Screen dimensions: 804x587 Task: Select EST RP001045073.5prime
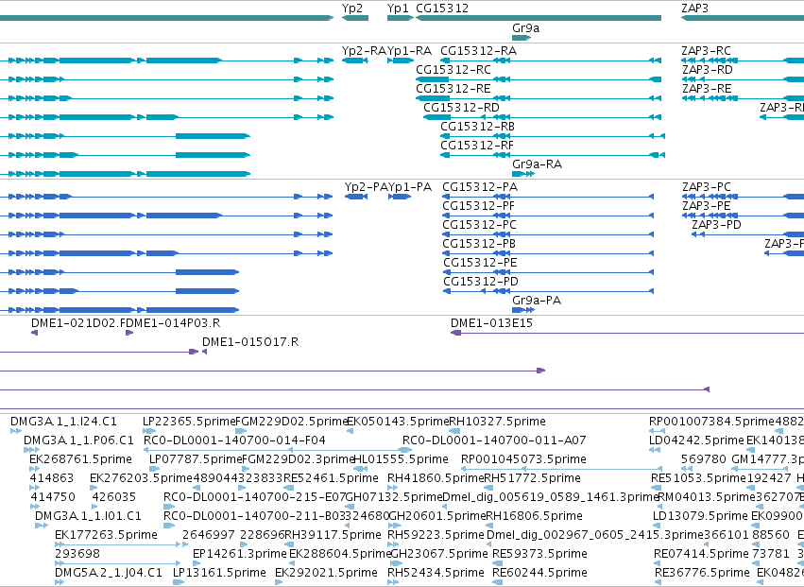pos(523,459)
